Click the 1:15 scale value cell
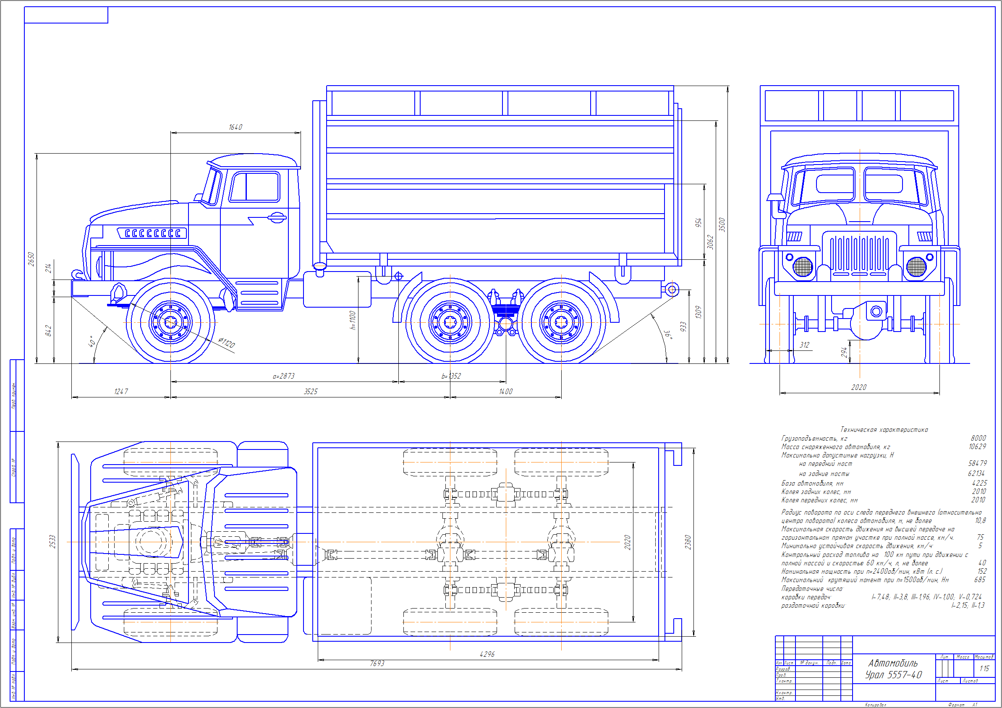The width and height of the screenshot is (1002, 708). [984, 668]
